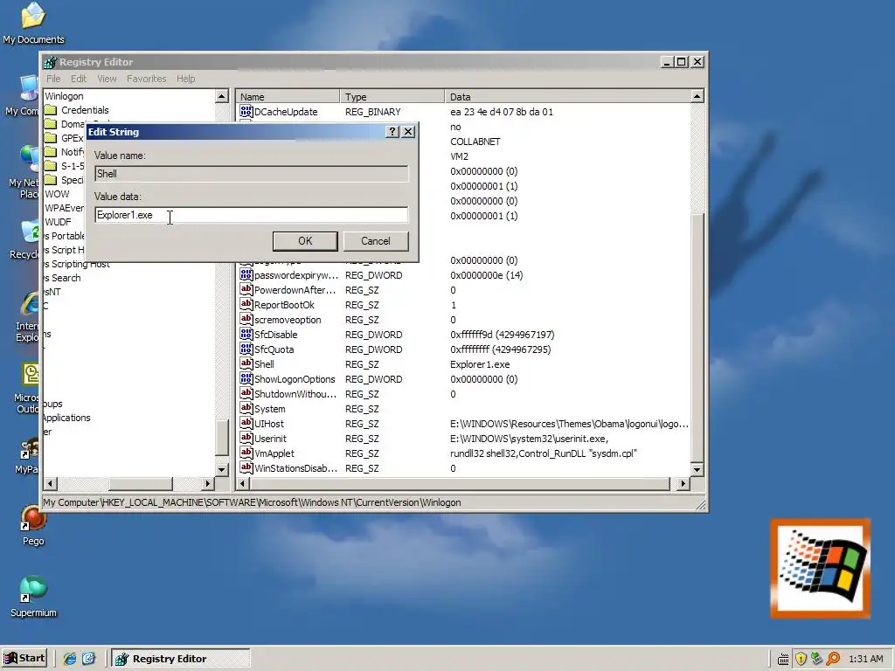The image size is (895, 671).
Task: Select the userinit.exe path data cell
Action: click(529, 439)
